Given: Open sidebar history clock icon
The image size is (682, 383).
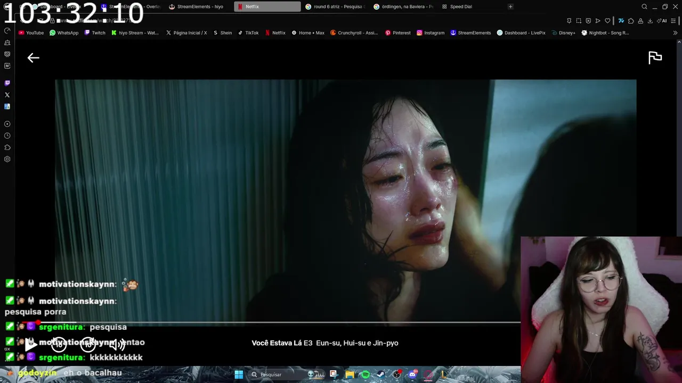Looking at the screenshot, I should [x=7, y=136].
